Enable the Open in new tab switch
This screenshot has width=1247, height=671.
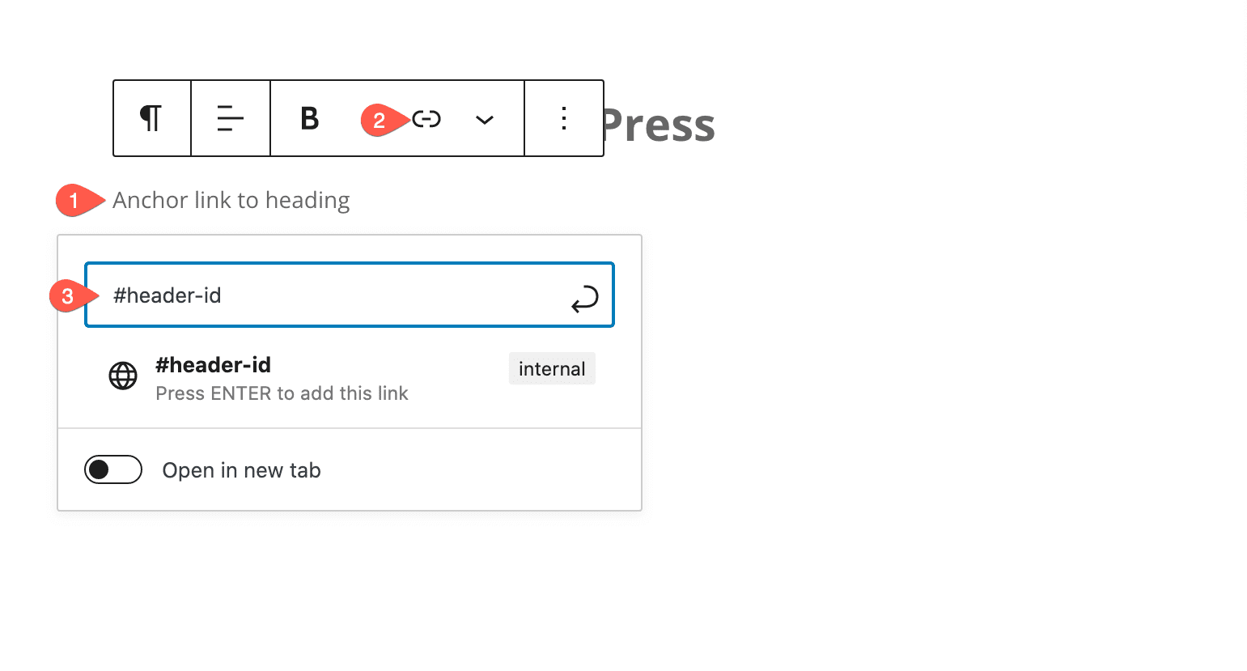[x=113, y=469]
